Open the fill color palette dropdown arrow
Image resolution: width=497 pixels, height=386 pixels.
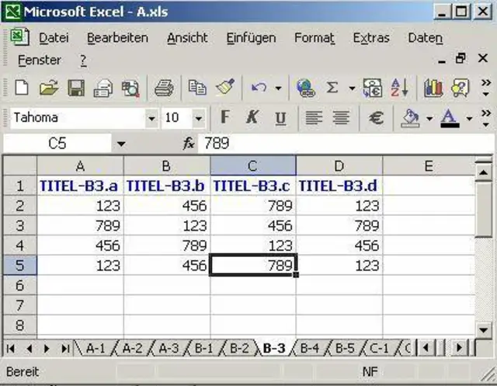click(429, 119)
